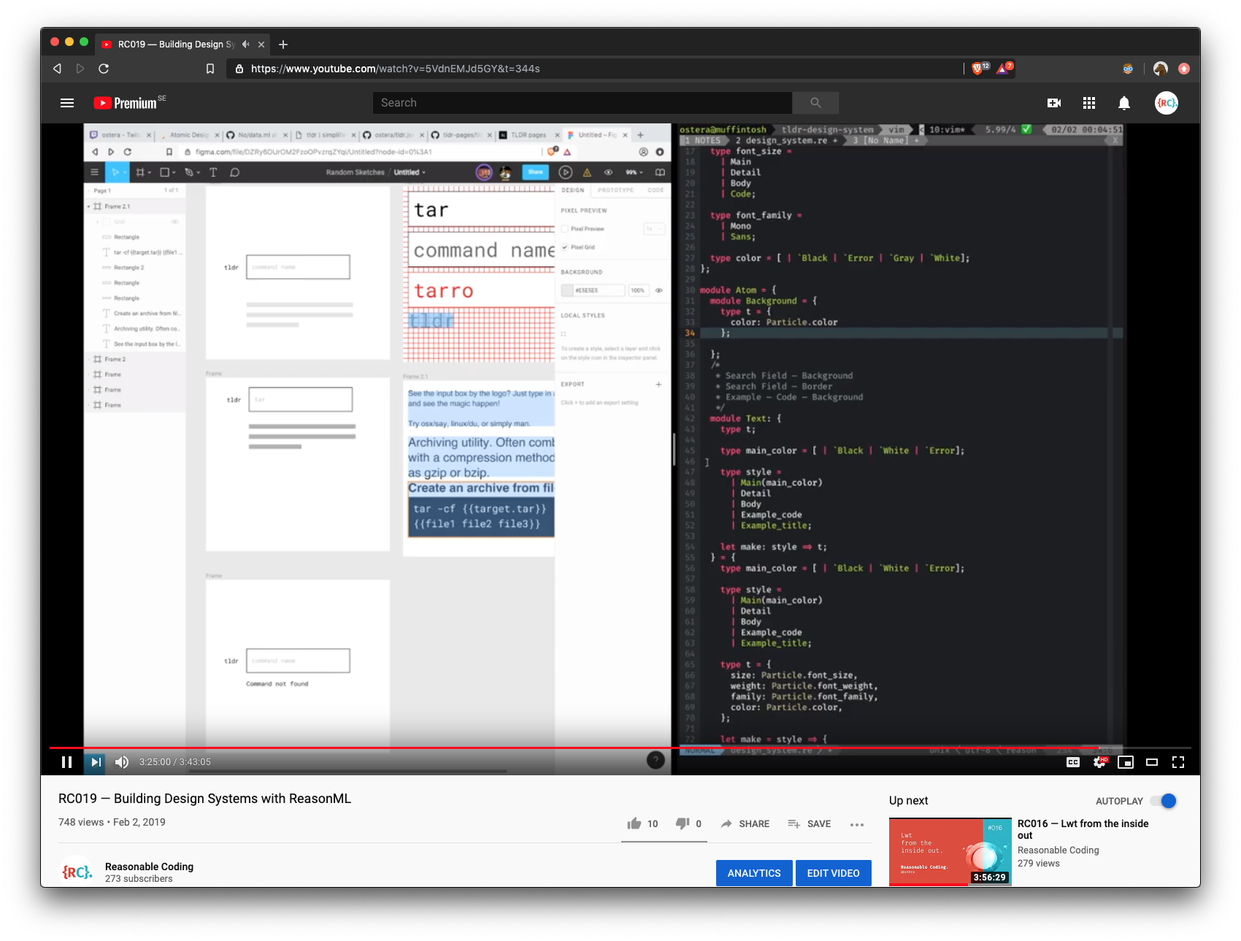Toggle Autoplay off

click(1163, 800)
